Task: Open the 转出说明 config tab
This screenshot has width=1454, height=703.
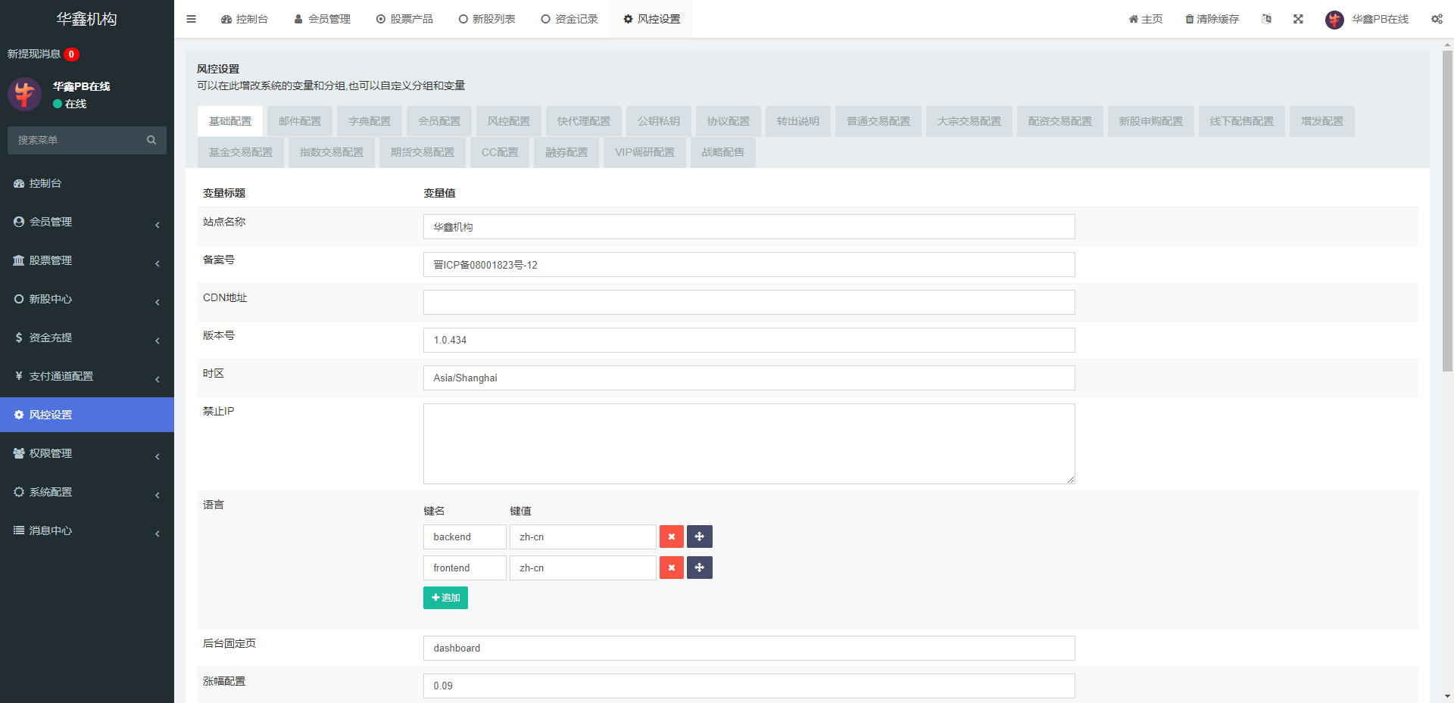Action: [798, 121]
